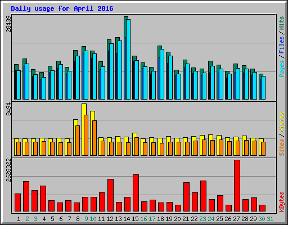Click the red KBytes bar for day 12
The height and width of the screenshot is (225, 288).
[110, 195]
